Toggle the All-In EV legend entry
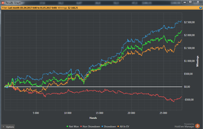The height and width of the screenshot is (129, 203). click(123, 127)
